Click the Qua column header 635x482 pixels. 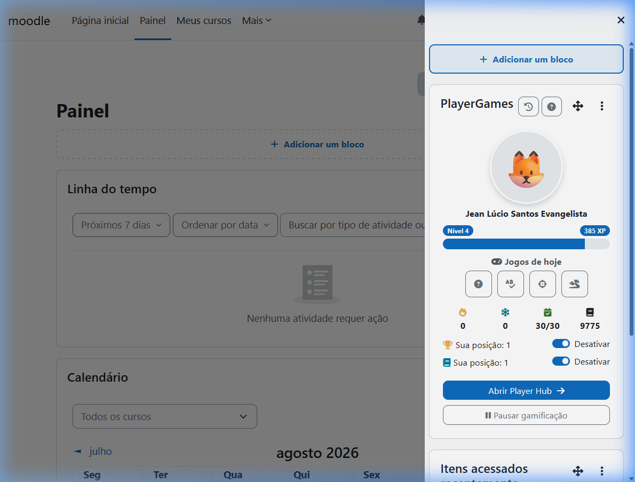pos(233,475)
